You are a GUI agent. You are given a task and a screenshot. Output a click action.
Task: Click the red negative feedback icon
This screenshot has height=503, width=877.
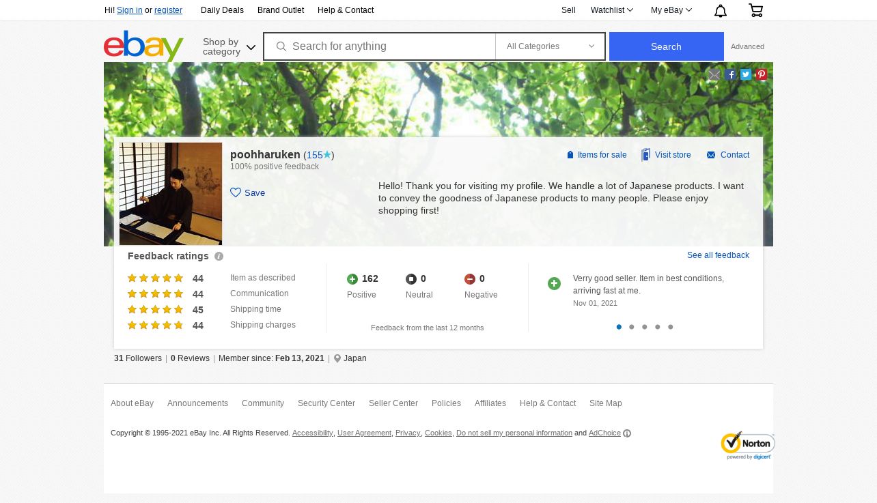tap(470, 279)
